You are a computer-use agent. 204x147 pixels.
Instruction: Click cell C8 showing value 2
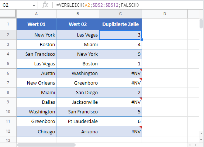point(121,92)
